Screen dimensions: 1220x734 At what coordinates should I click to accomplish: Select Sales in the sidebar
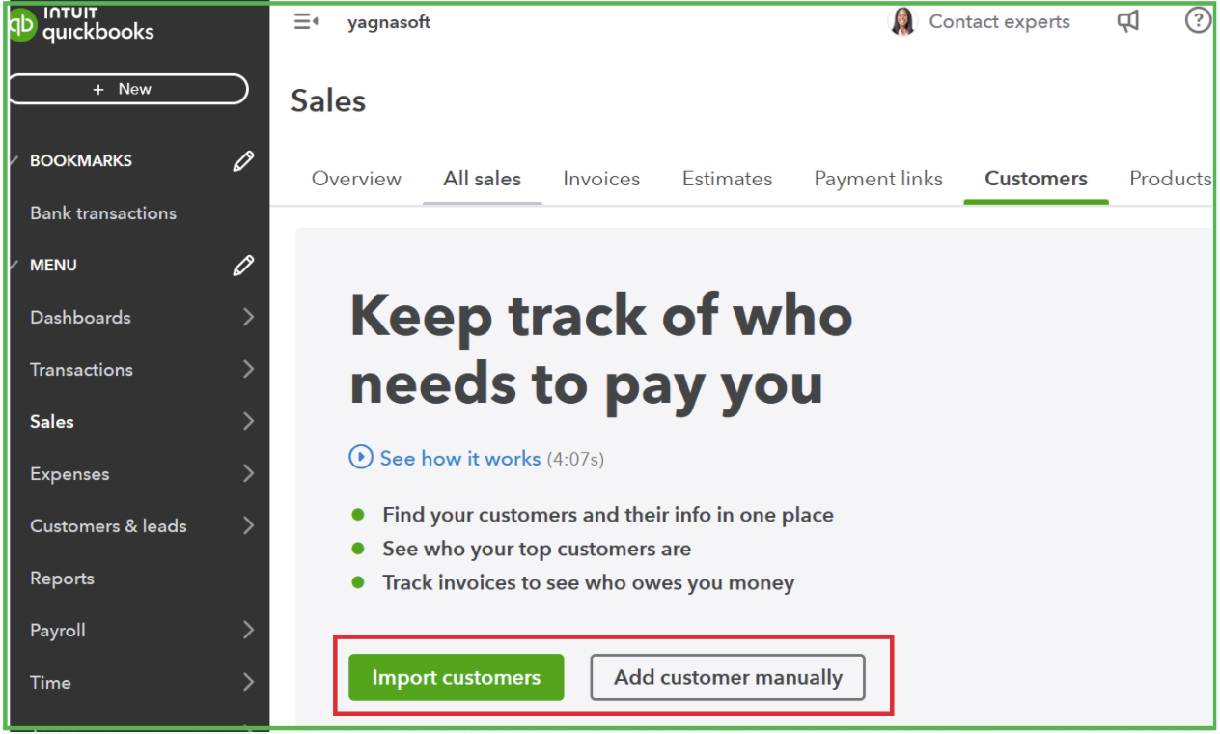click(52, 421)
